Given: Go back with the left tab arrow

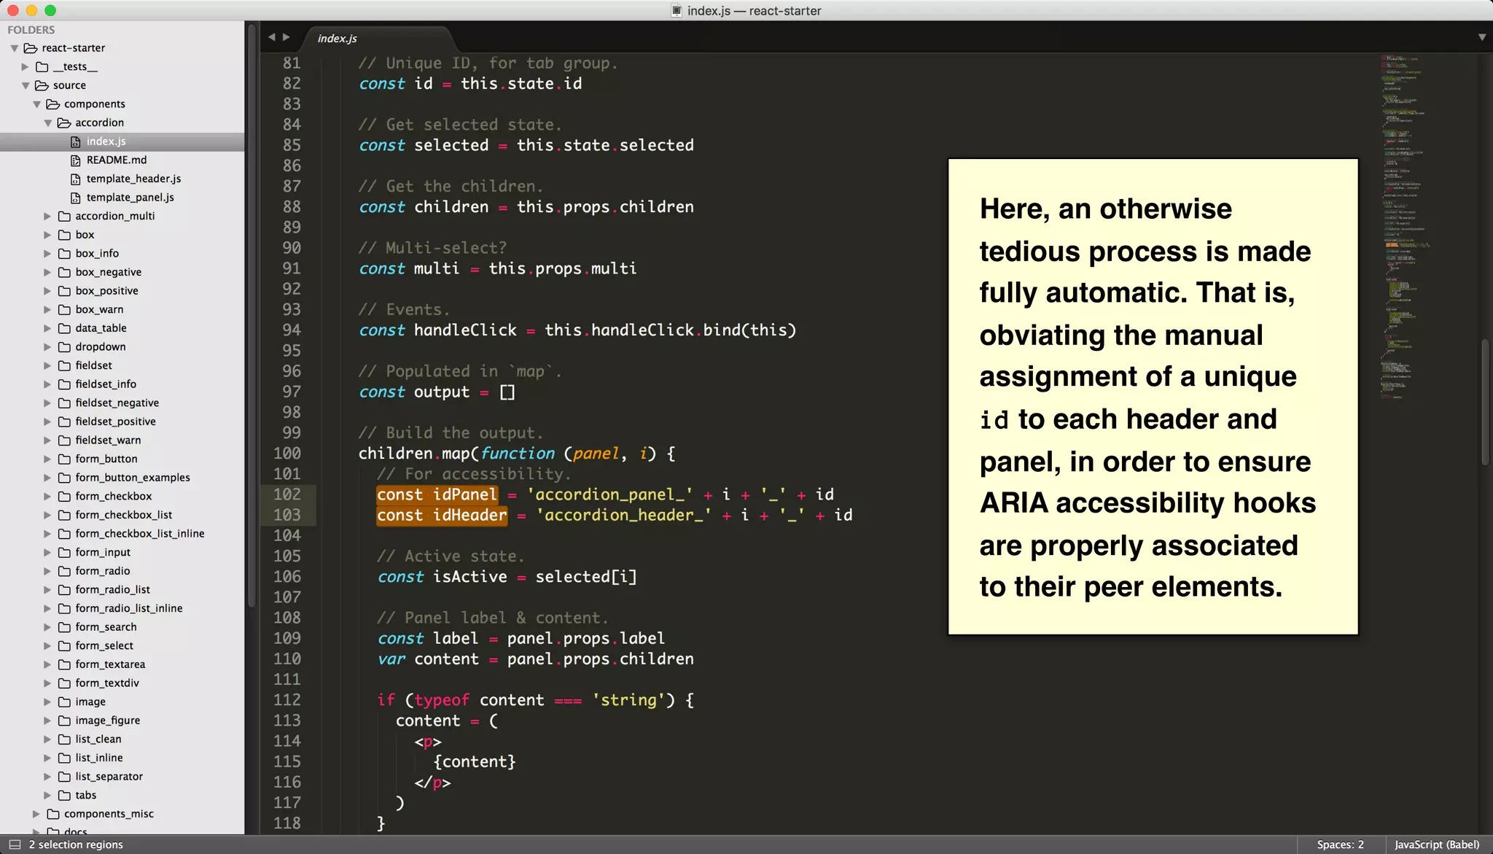Looking at the screenshot, I should click(x=271, y=37).
